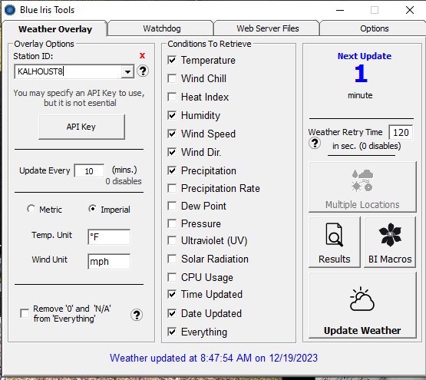Viewport: 426px width, 380px height.
Task: Open the Options tab
Action: coord(374,28)
